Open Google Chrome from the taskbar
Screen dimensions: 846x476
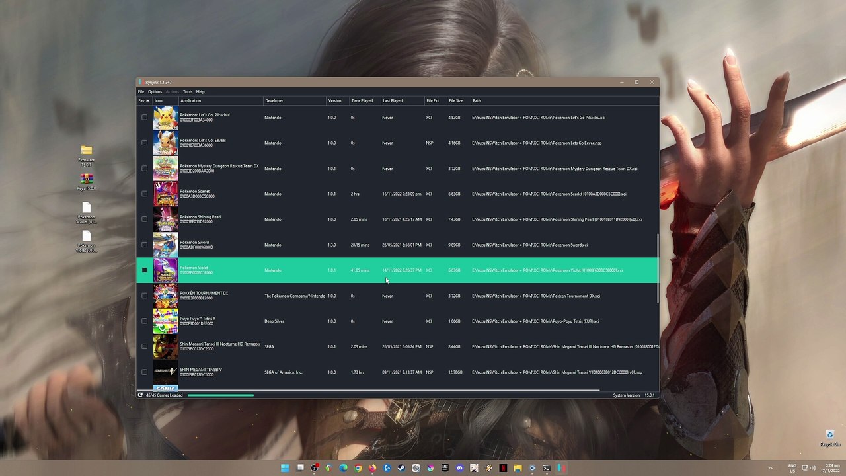click(x=358, y=468)
